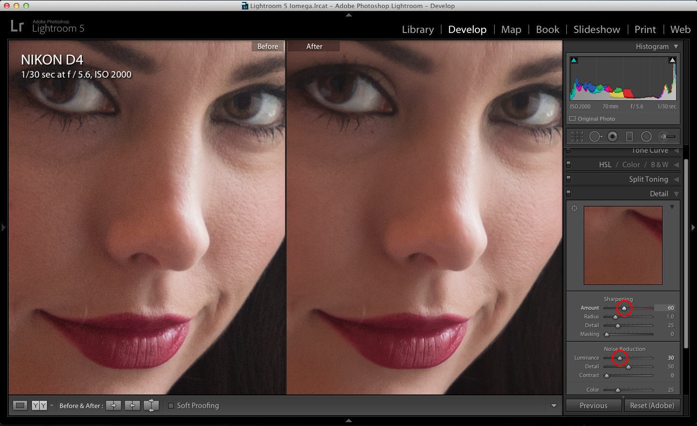Select the Spot Removal tool
This screenshot has height=426, width=697.
pyautogui.click(x=595, y=137)
